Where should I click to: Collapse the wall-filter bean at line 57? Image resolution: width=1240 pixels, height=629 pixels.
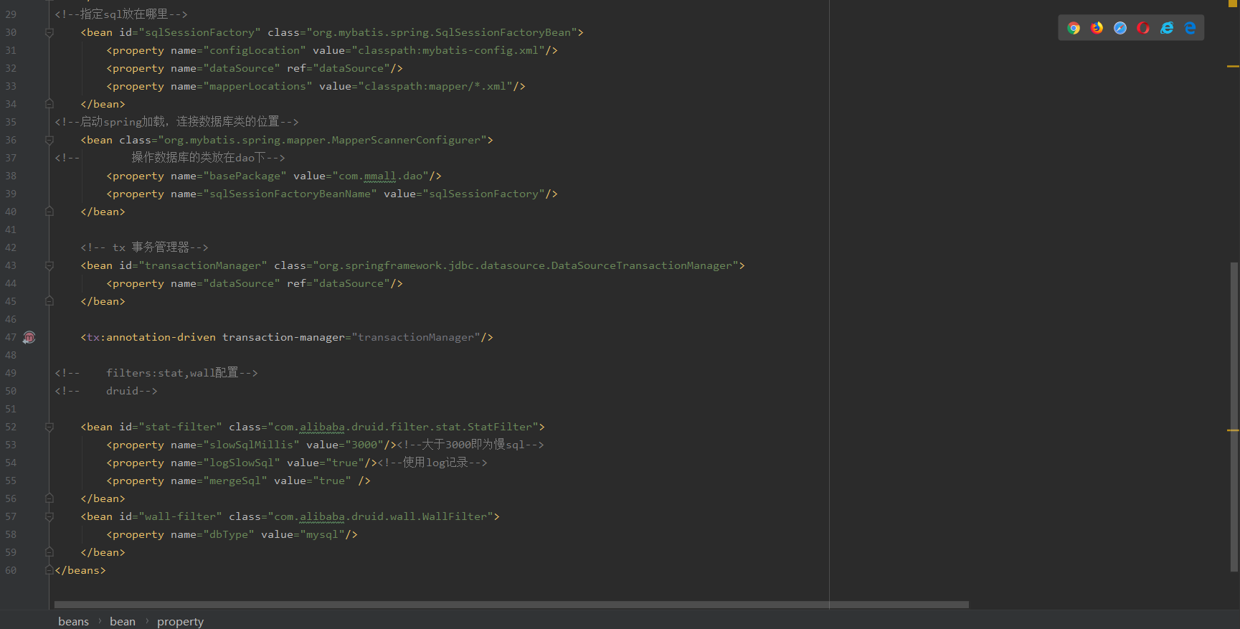pyautogui.click(x=49, y=516)
